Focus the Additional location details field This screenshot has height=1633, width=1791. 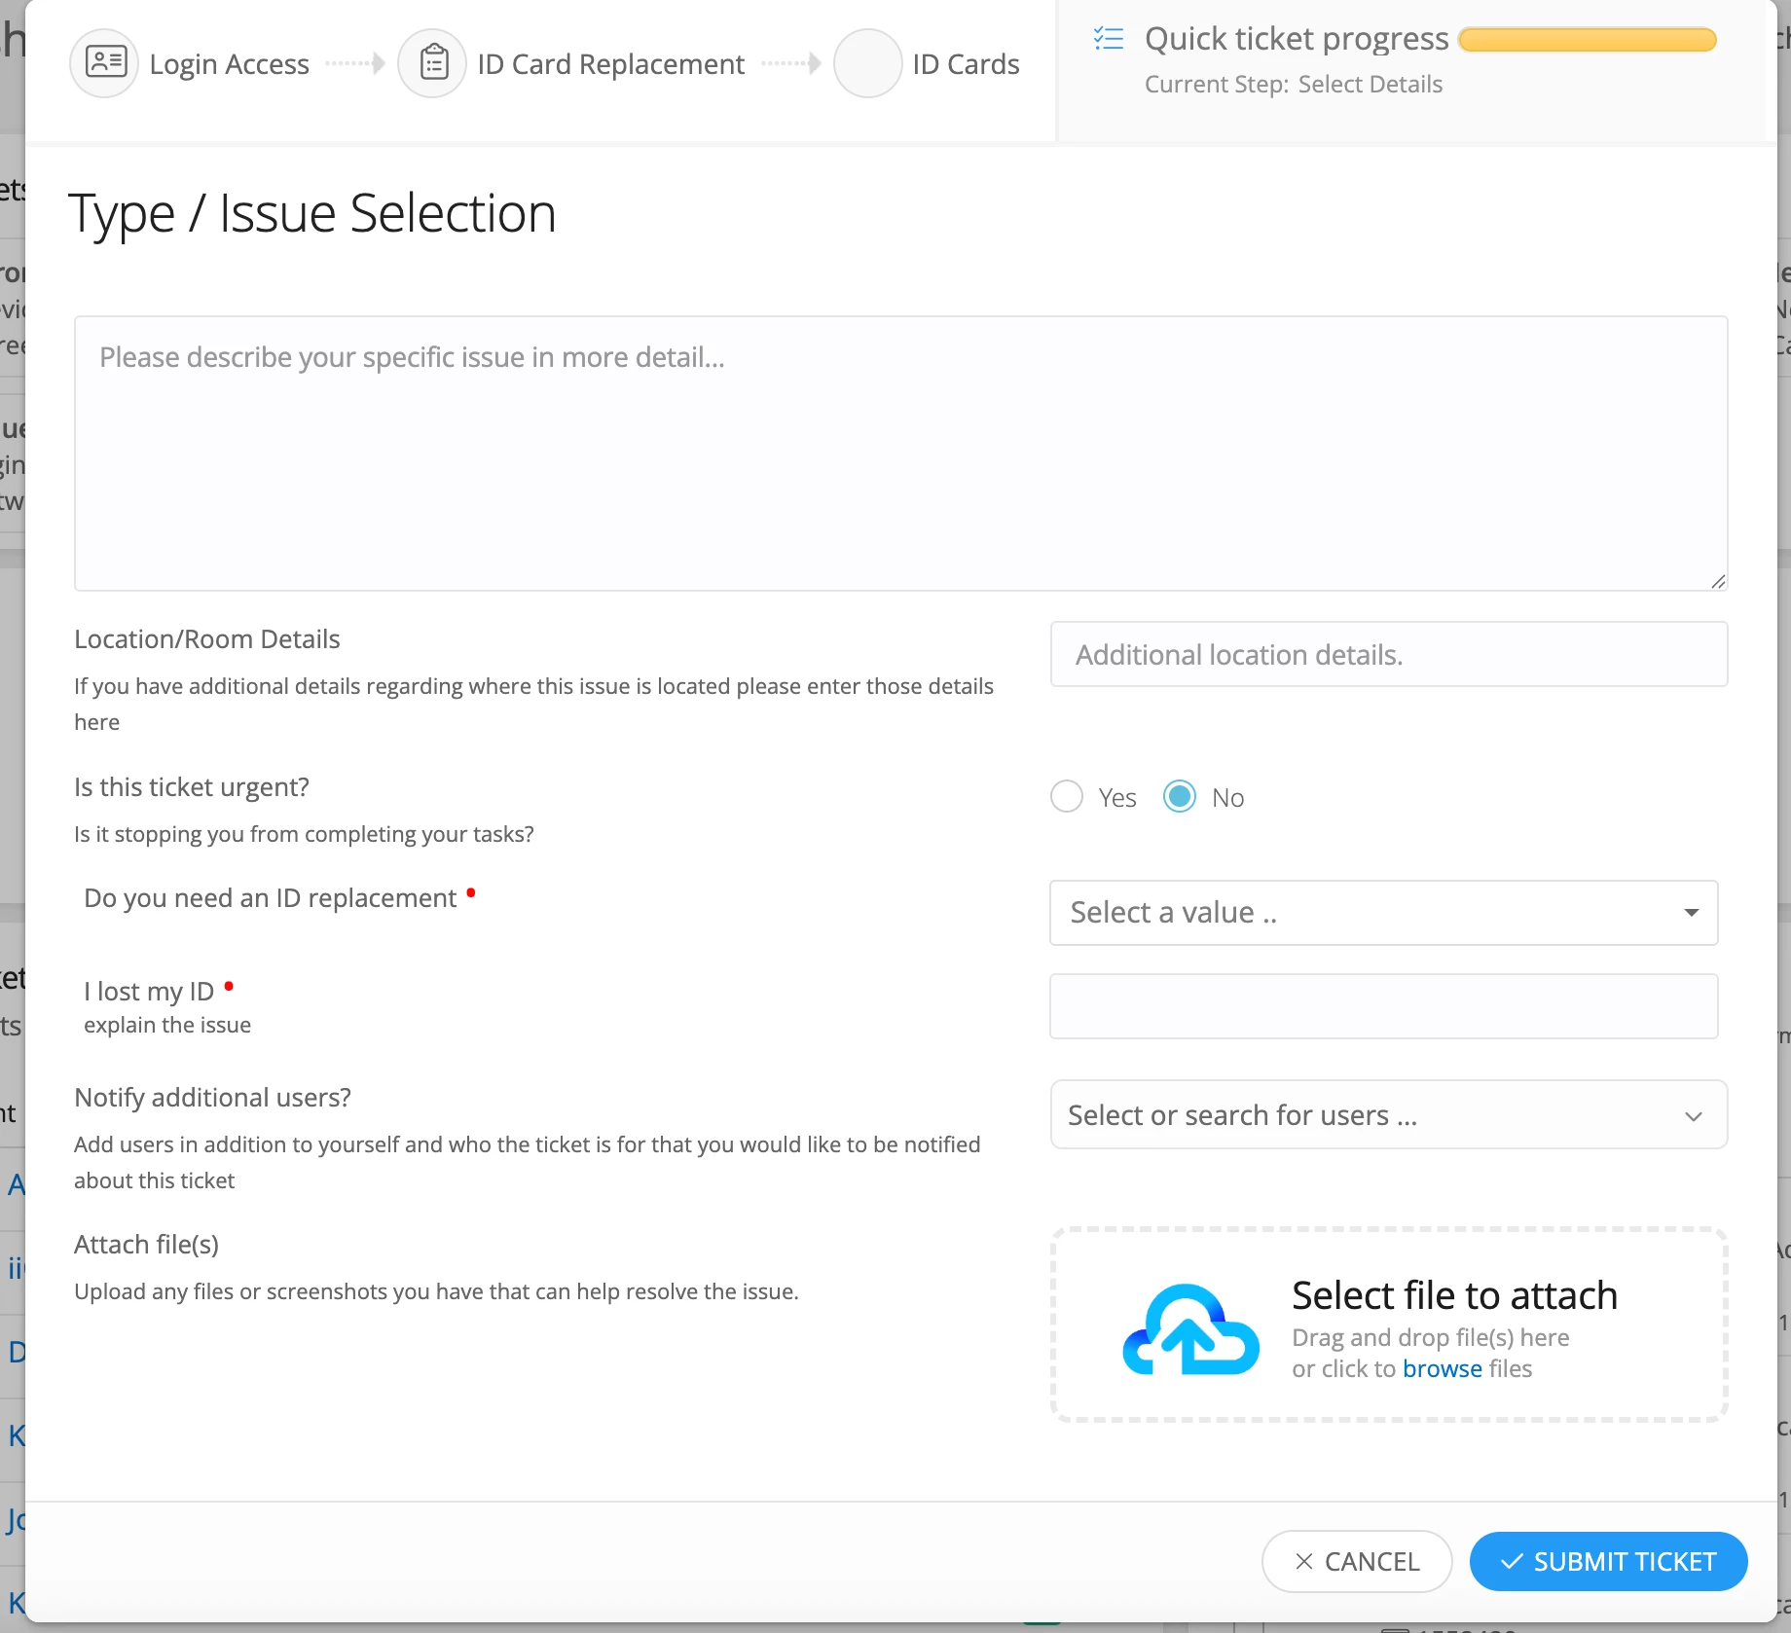pyautogui.click(x=1389, y=655)
